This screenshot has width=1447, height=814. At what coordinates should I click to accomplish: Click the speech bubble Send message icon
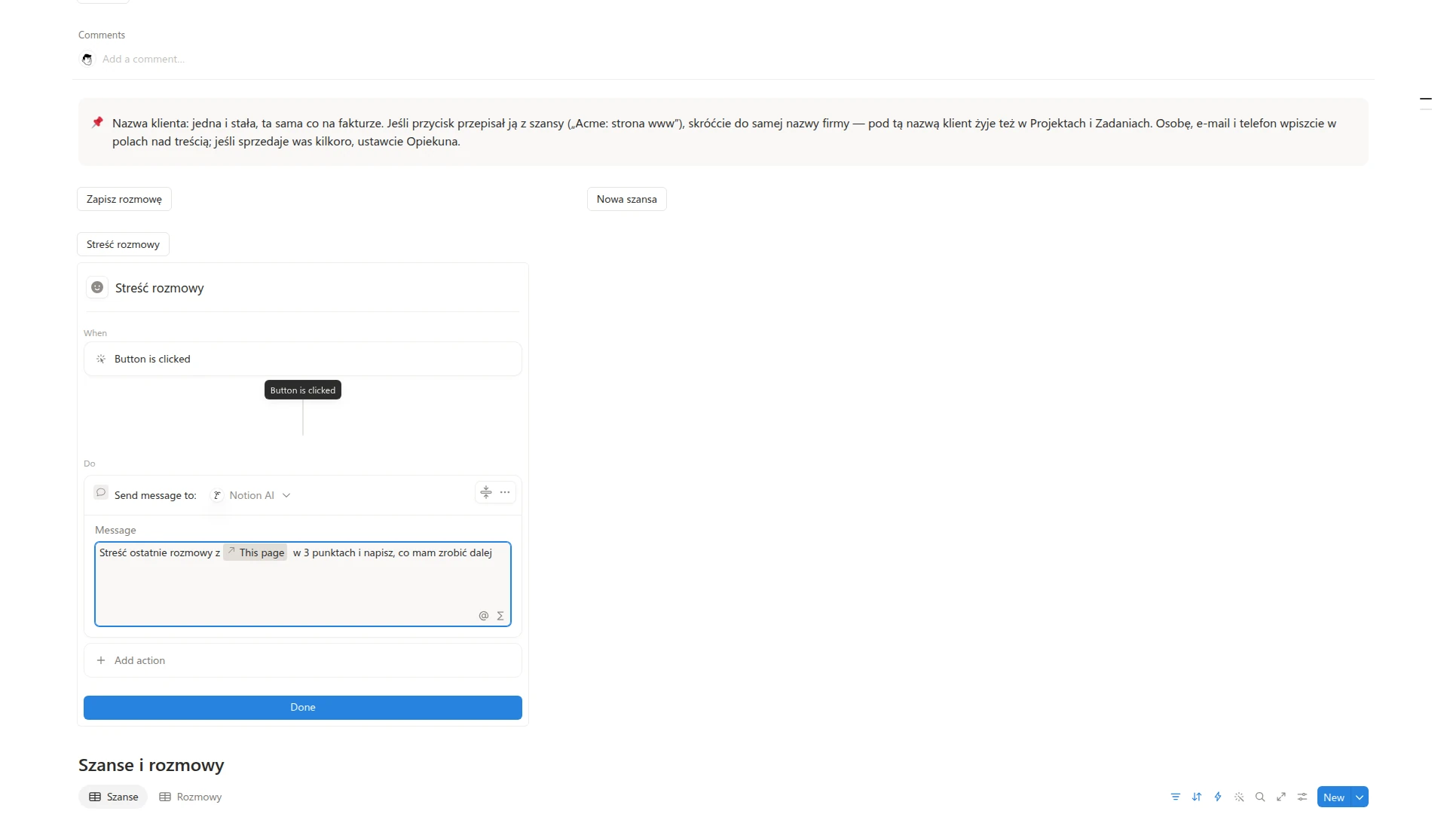(x=101, y=492)
